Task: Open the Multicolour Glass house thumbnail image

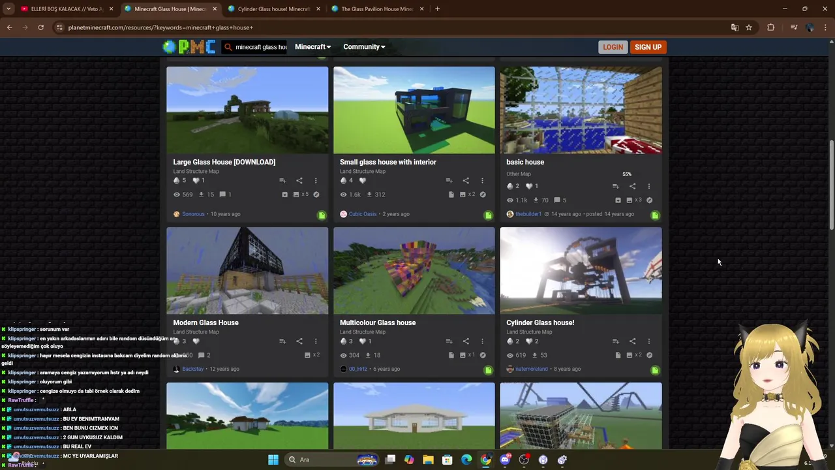Action: click(x=414, y=271)
